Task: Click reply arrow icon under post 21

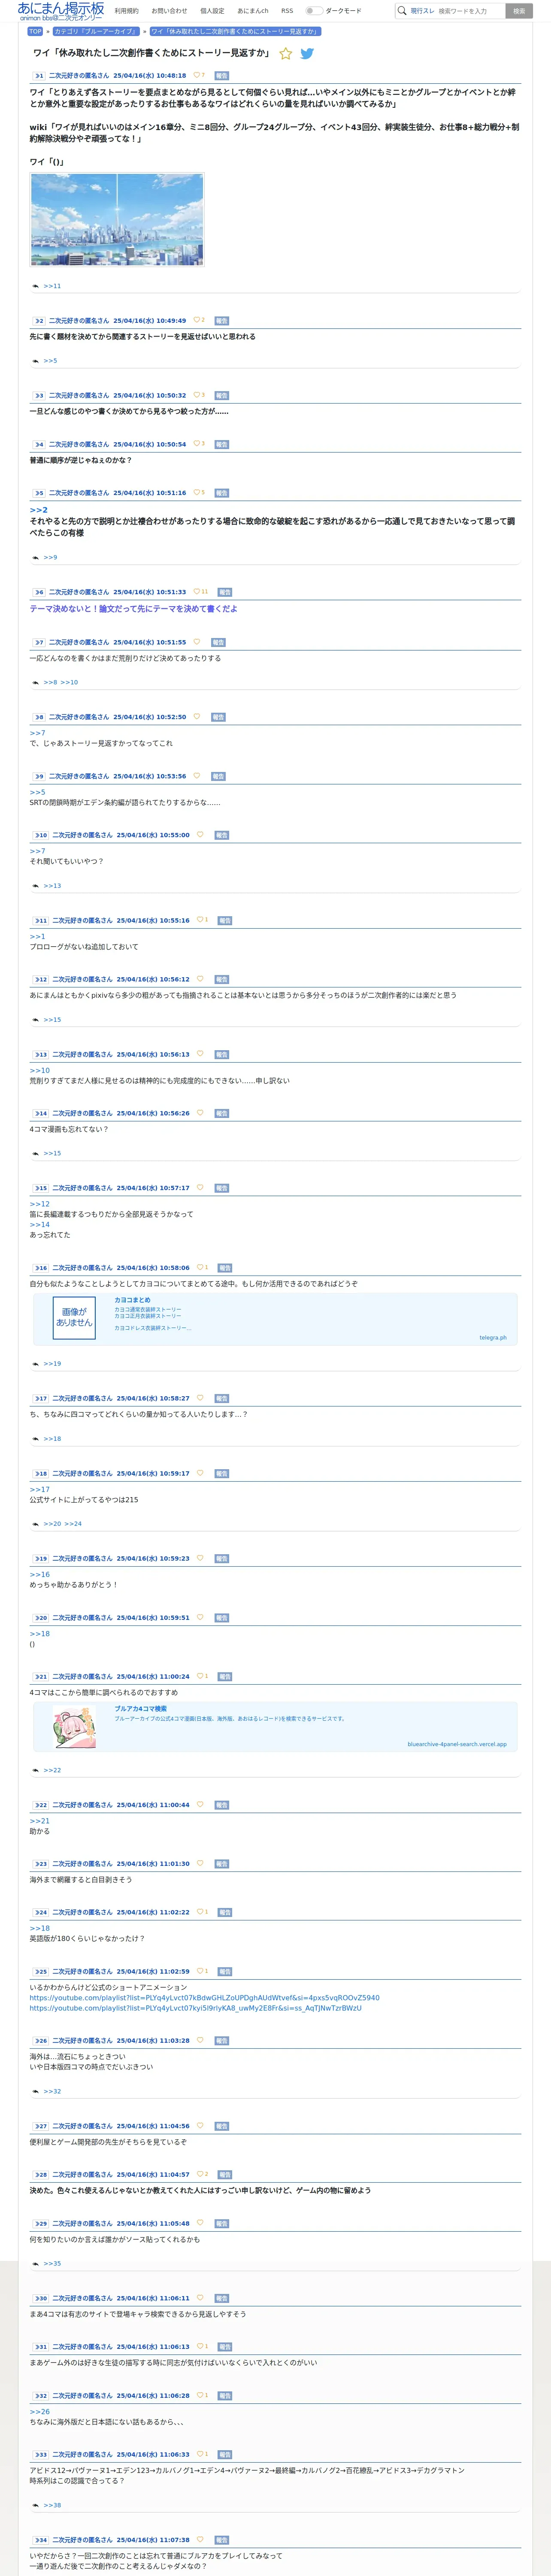Action: pyautogui.click(x=36, y=1770)
